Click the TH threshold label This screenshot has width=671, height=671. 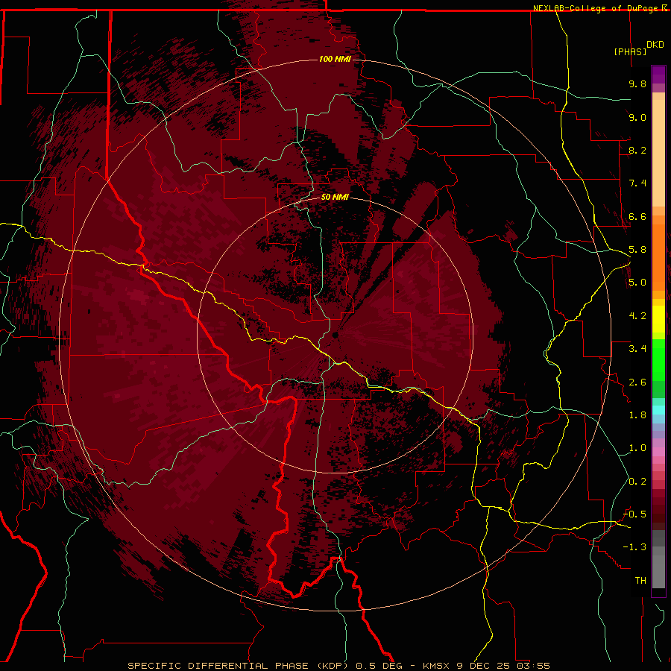pyautogui.click(x=640, y=581)
